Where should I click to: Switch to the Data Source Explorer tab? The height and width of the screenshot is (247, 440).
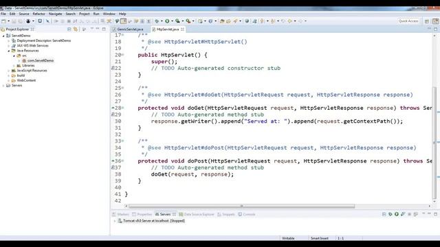pos(197,214)
